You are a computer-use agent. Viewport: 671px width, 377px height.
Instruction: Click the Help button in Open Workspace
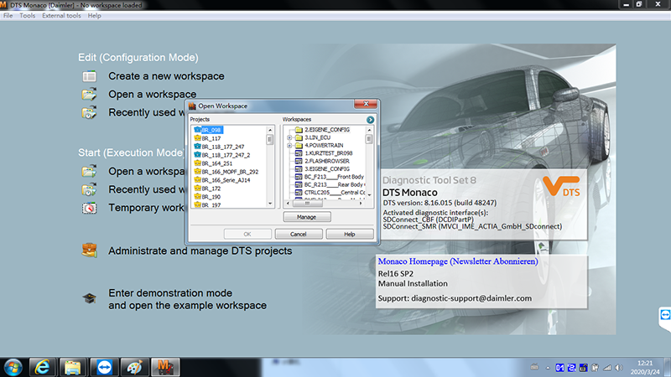tap(350, 235)
